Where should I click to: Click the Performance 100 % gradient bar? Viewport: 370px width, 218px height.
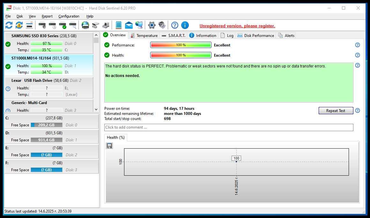tap(181, 45)
